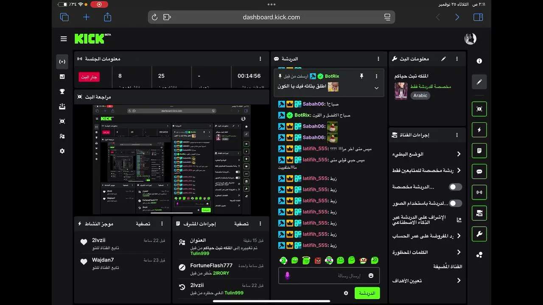
Task: Click the info icon in right toolbar
Action: pos(479,61)
